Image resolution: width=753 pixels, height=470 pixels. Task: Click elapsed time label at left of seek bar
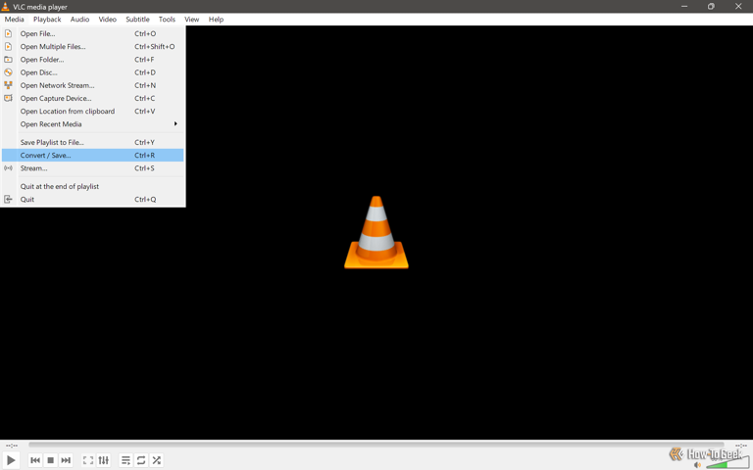click(x=12, y=446)
